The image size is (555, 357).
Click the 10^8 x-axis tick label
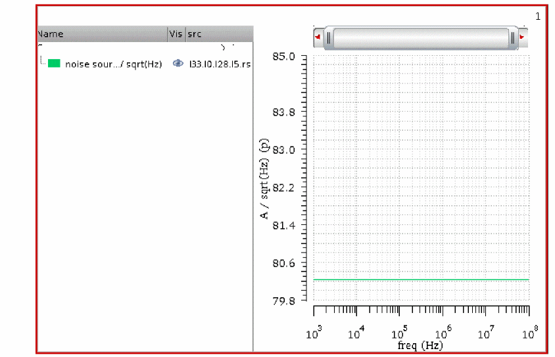click(530, 333)
